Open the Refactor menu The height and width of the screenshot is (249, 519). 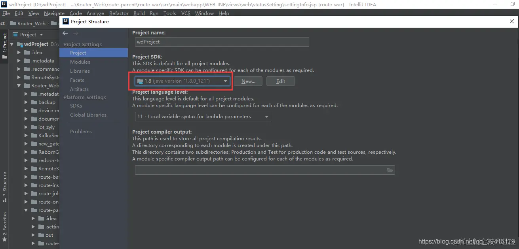click(x=119, y=13)
